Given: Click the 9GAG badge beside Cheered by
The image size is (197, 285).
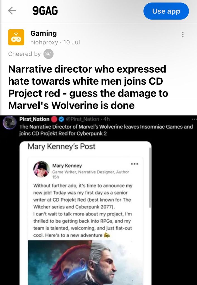Looking at the screenshot, I should [x=48, y=54].
